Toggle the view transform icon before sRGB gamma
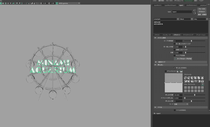The height and width of the screenshot is (127, 210). 57,3
